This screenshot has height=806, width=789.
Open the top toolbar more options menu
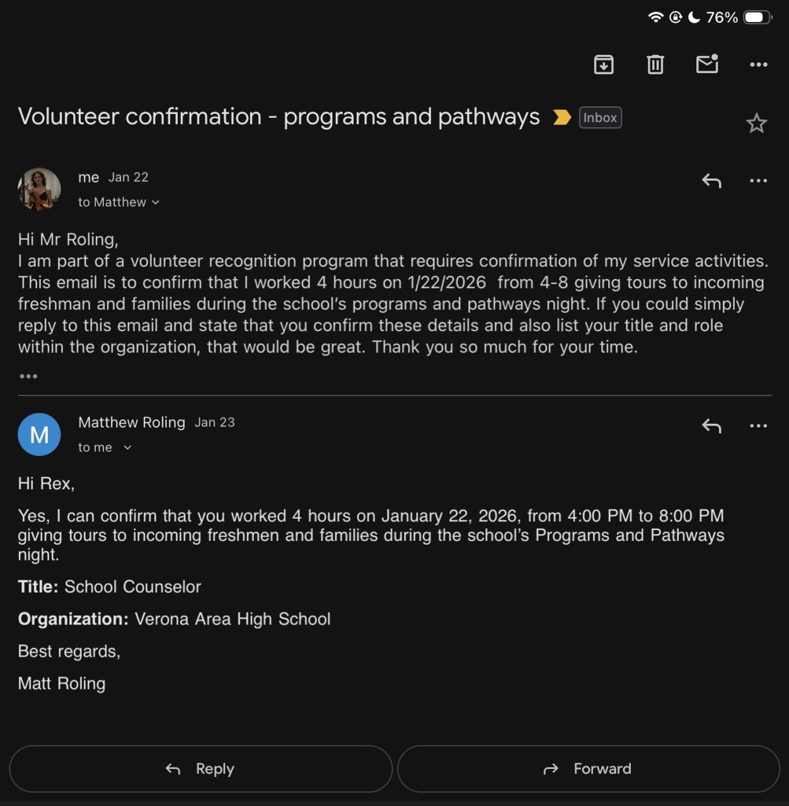(759, 64)
